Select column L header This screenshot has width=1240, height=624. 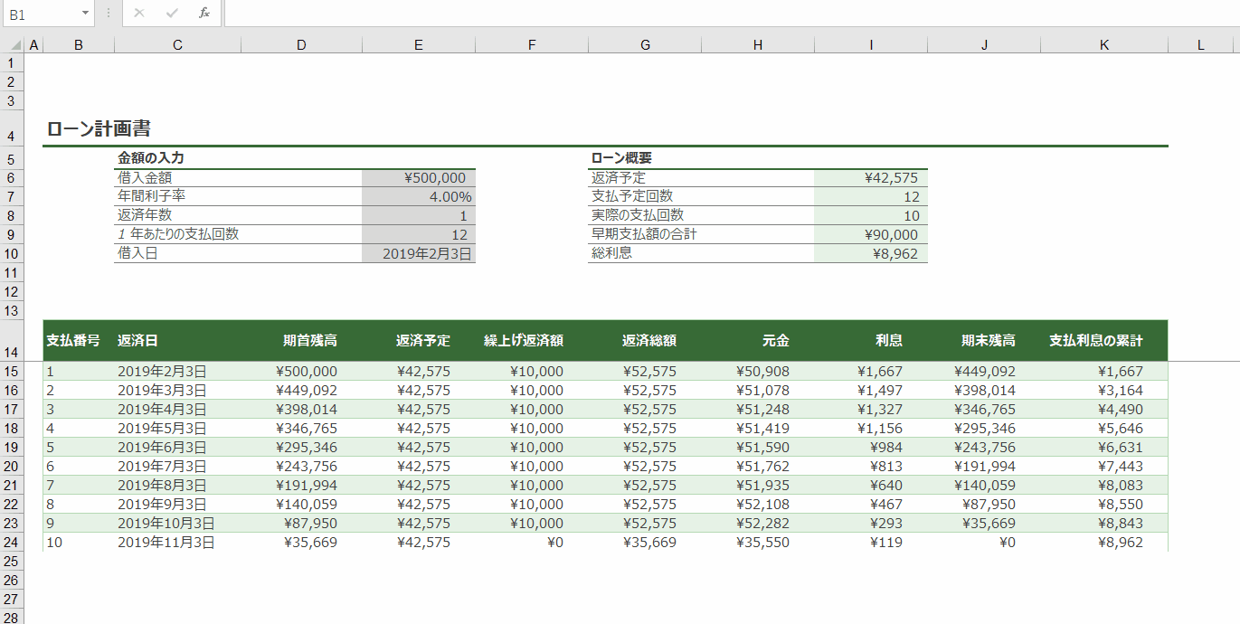1201,45
